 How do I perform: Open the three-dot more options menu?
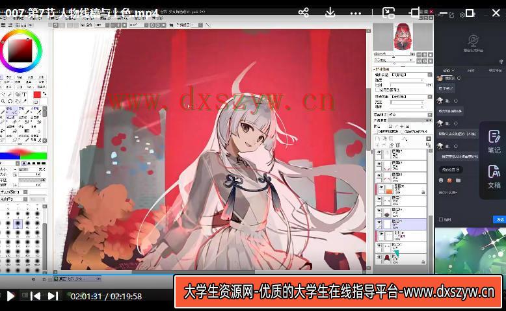(355, 14)
